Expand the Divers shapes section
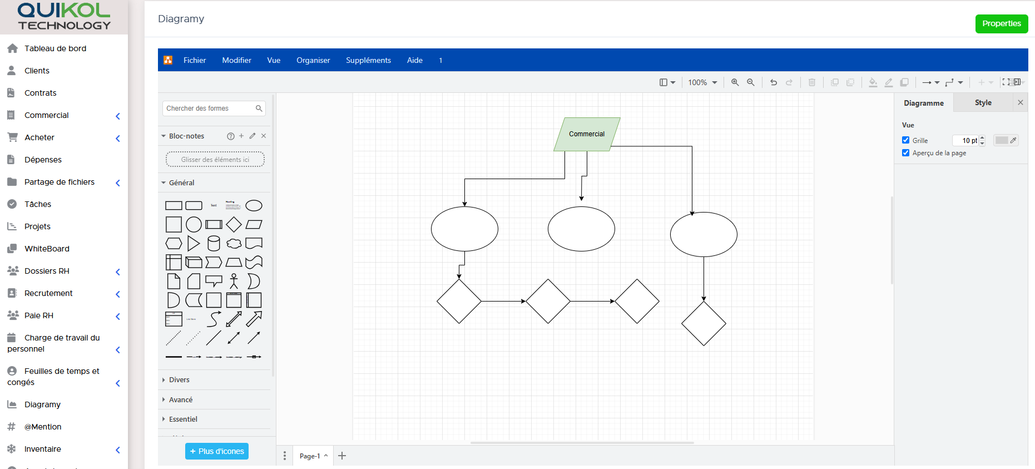Image resolution: width=1035 pixels, height=469 pixels. [179, 379]
